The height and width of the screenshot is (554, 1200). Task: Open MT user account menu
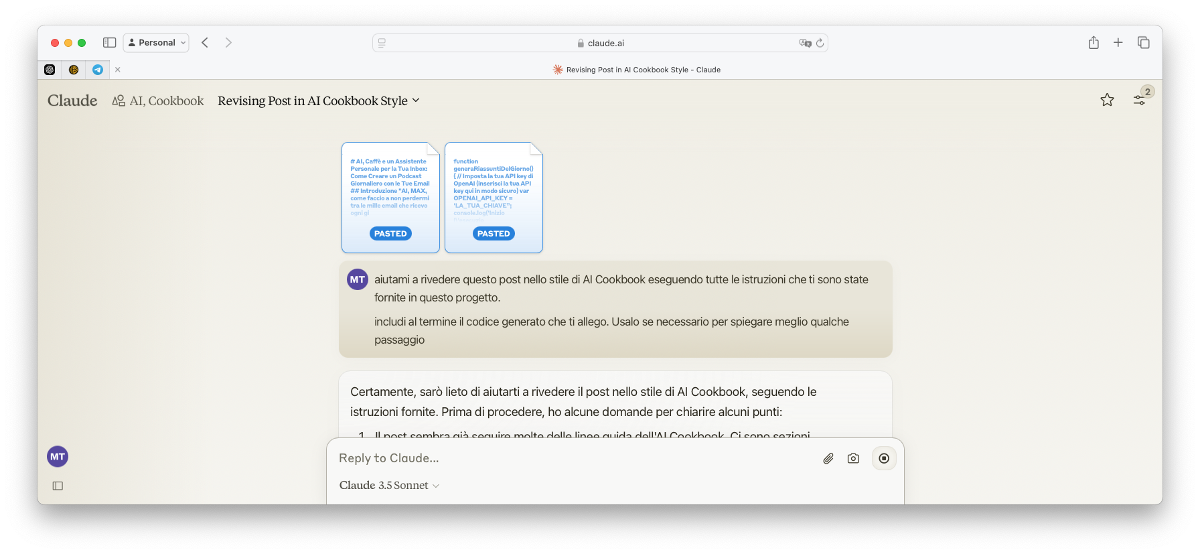pyautogui.click(x=58, y=457)
